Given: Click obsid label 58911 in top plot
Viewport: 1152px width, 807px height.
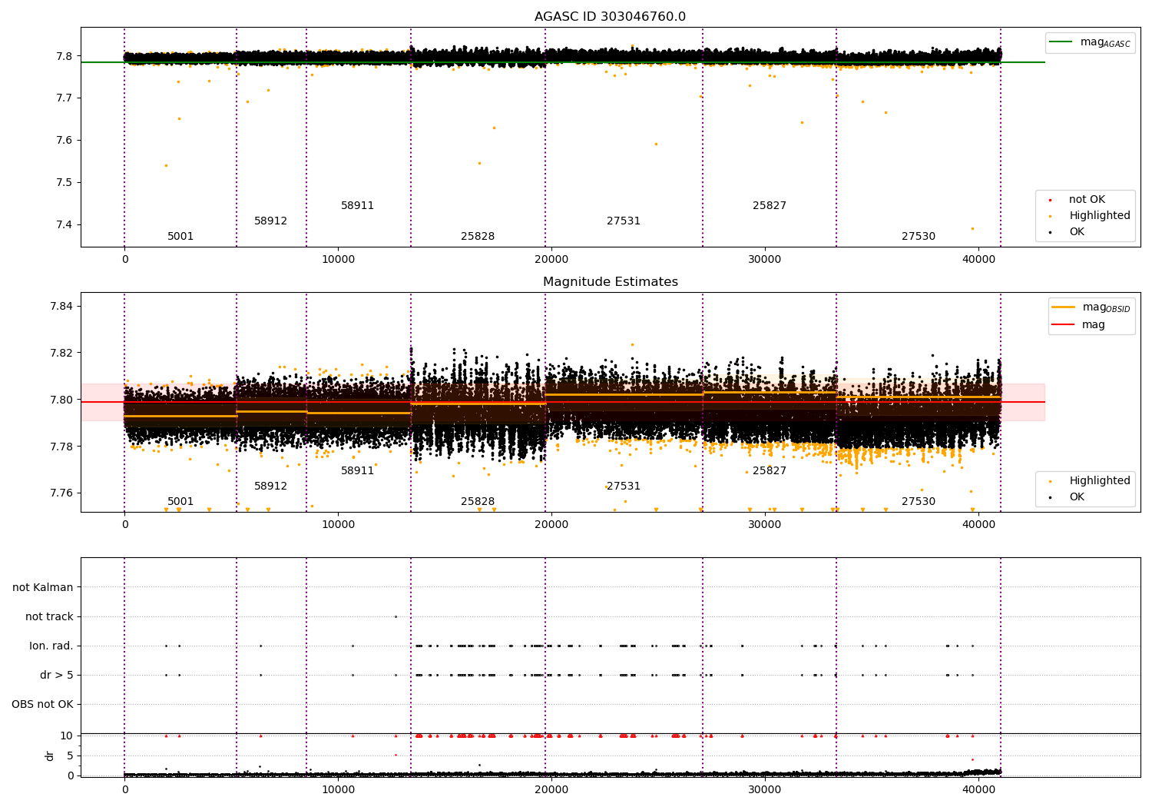Looking at the screenshot, I should click(357, 206).
